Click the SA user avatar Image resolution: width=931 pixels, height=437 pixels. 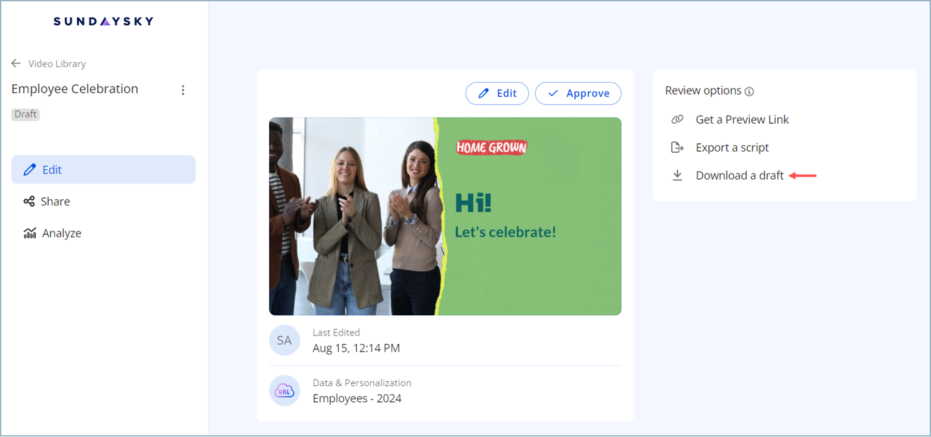pos(284,340)
